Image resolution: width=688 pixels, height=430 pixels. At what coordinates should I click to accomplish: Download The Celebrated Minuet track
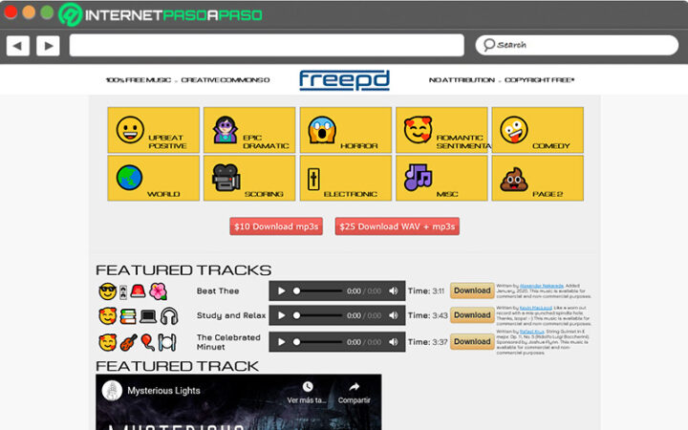pos(472,341)
